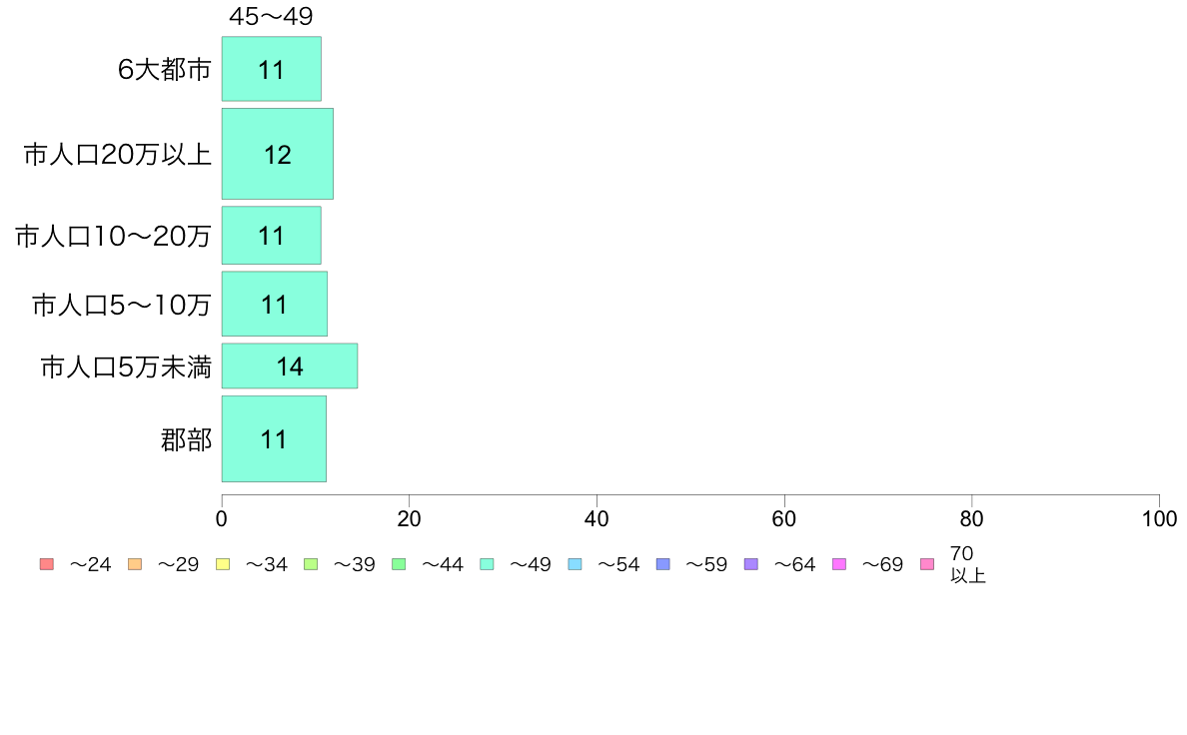Screen dimensions: 1187x735
Task: Click the orange ~29 legend swatch
Action: coord(135,564)
